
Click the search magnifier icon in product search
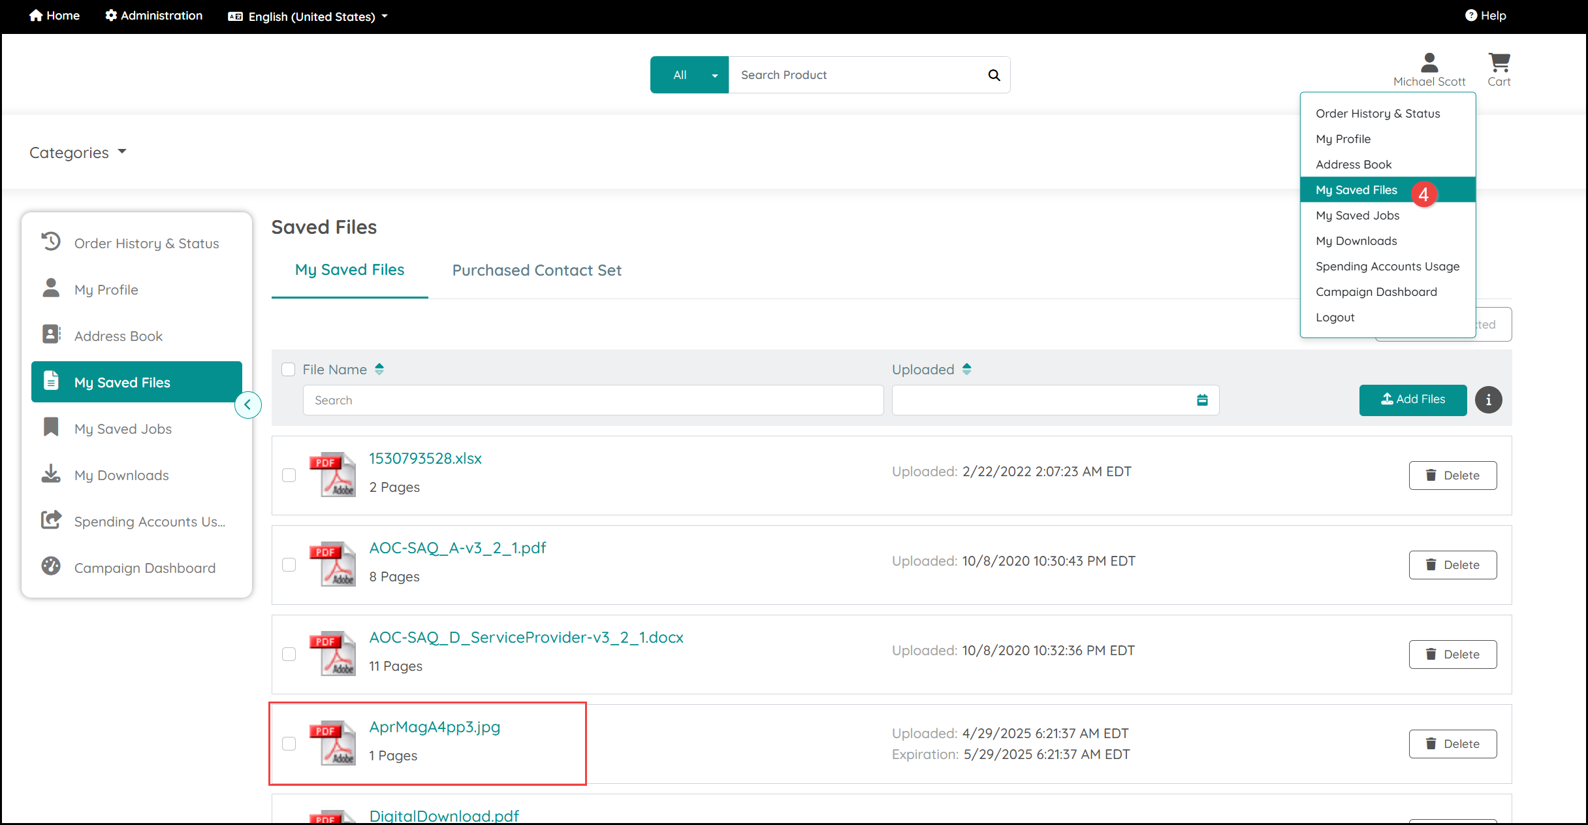click(x=994, y=75)
